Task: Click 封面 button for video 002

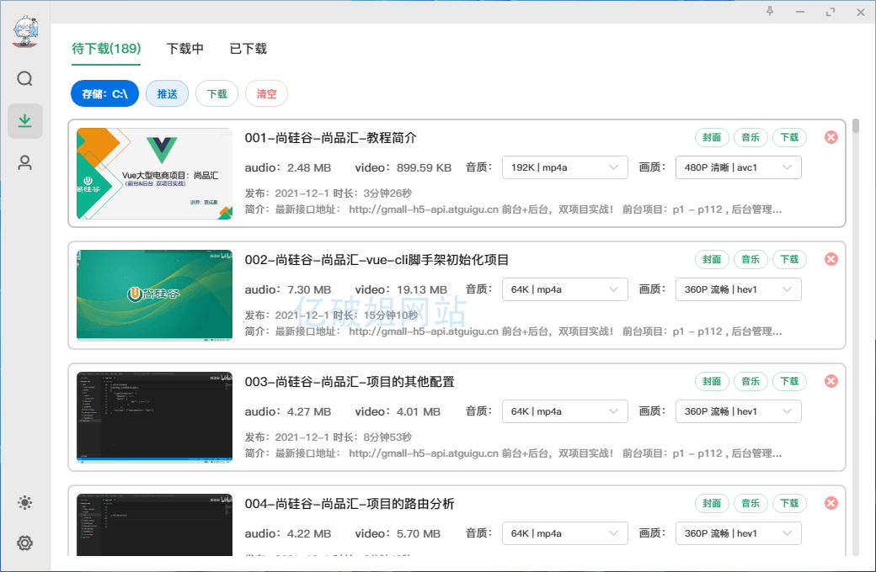Action: 712,259
